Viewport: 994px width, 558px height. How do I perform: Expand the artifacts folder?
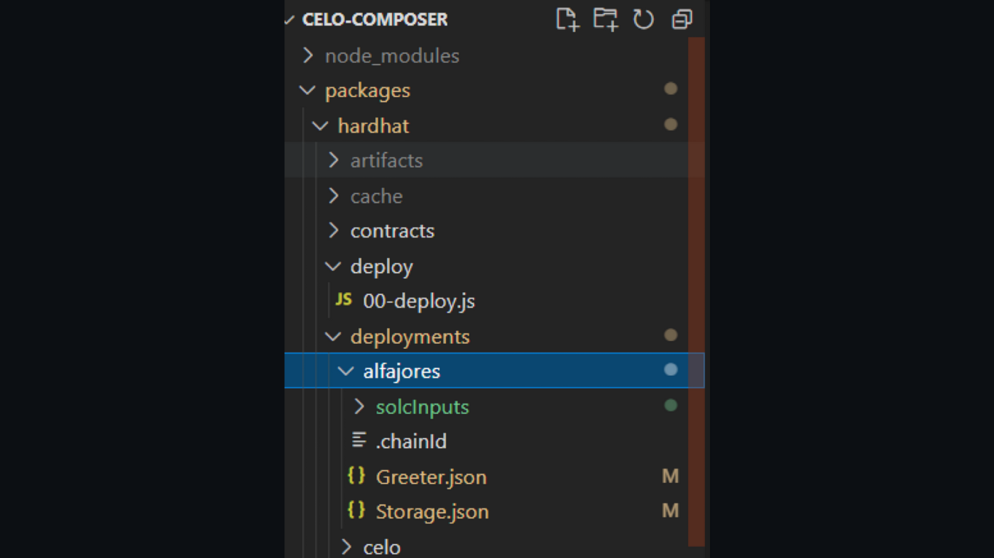[x=334, y=160]
